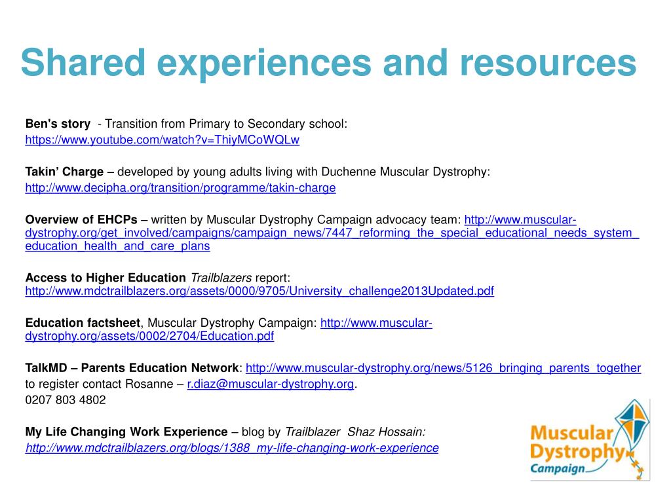Click the 'Access to Higher Education' heading
This screenshot has height=503, width=671.
(105, 278)
